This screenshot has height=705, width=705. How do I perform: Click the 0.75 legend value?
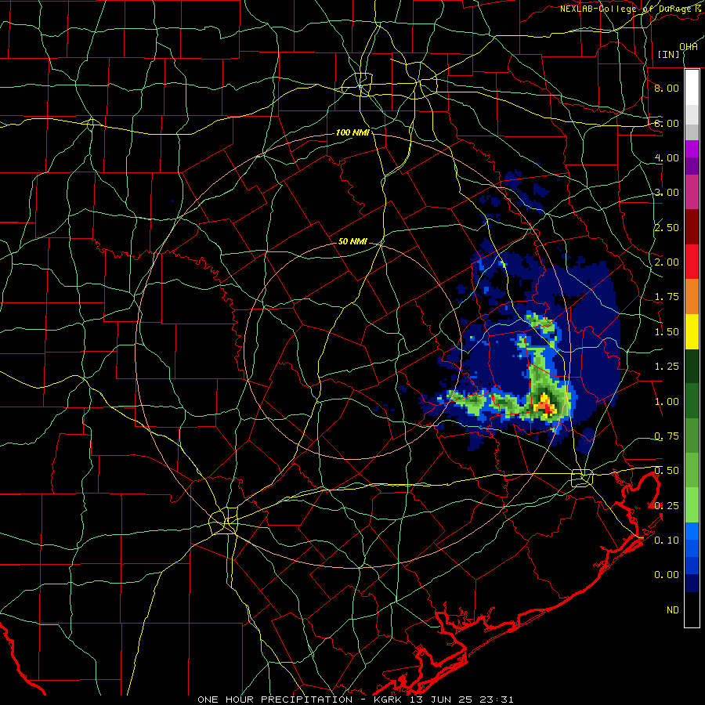pyautogui.click(x=667, y=436)
